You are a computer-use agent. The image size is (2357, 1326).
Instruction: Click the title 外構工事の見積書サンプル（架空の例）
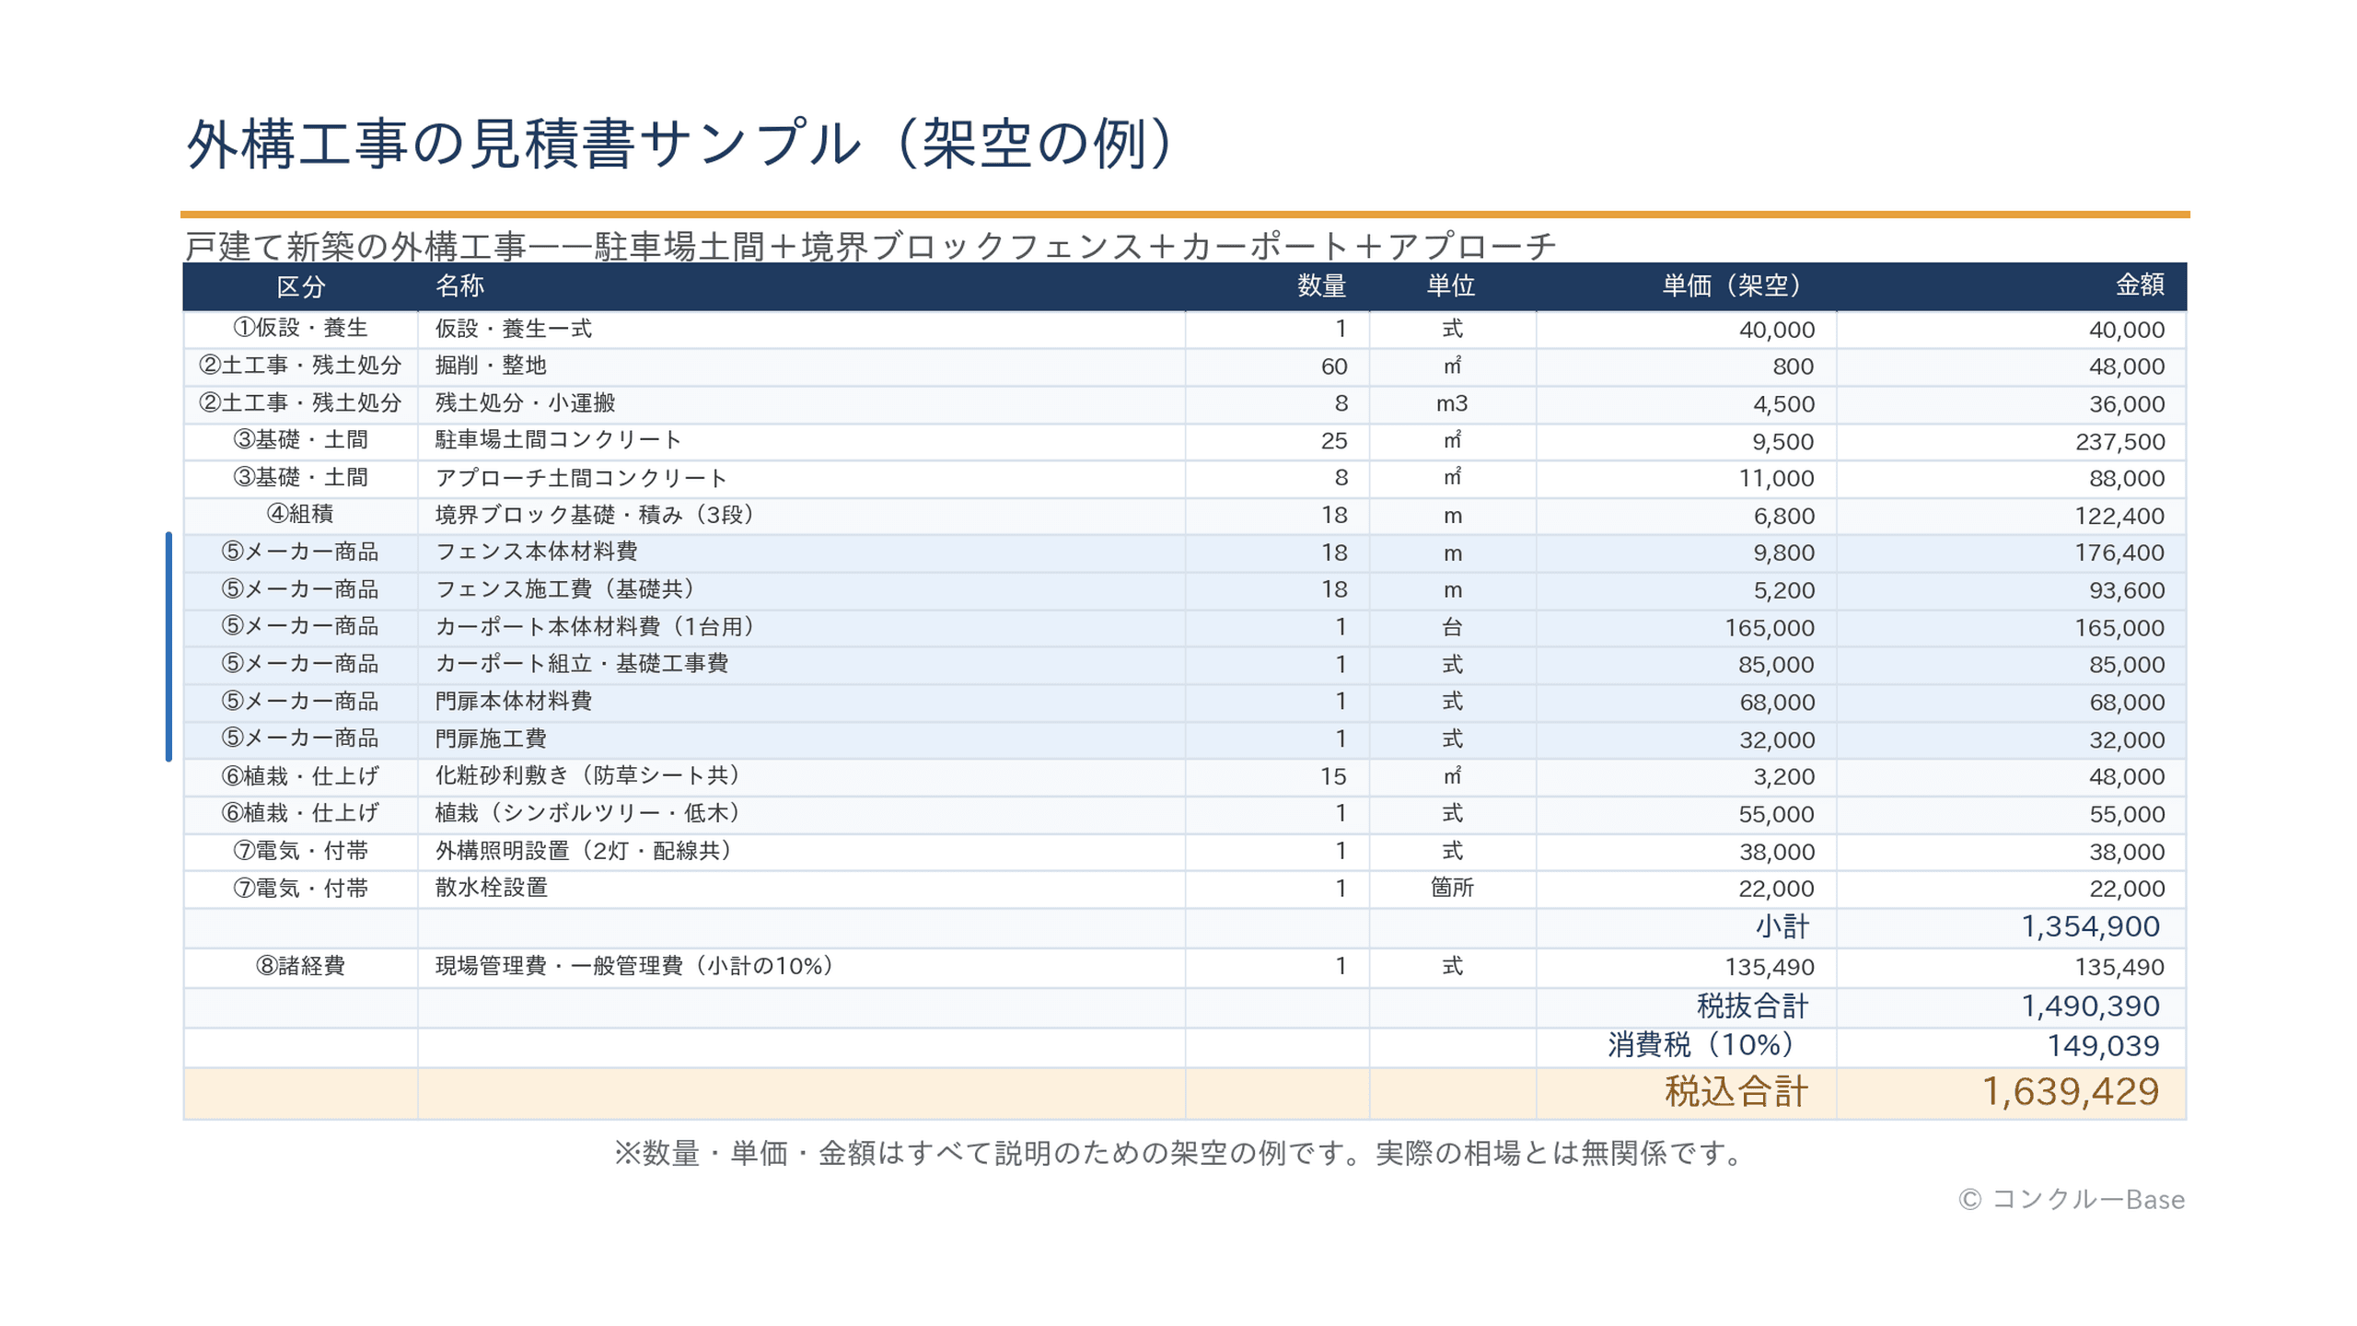680,144
